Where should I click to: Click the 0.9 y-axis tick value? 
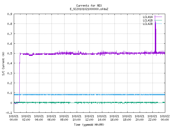click(10, 14)
